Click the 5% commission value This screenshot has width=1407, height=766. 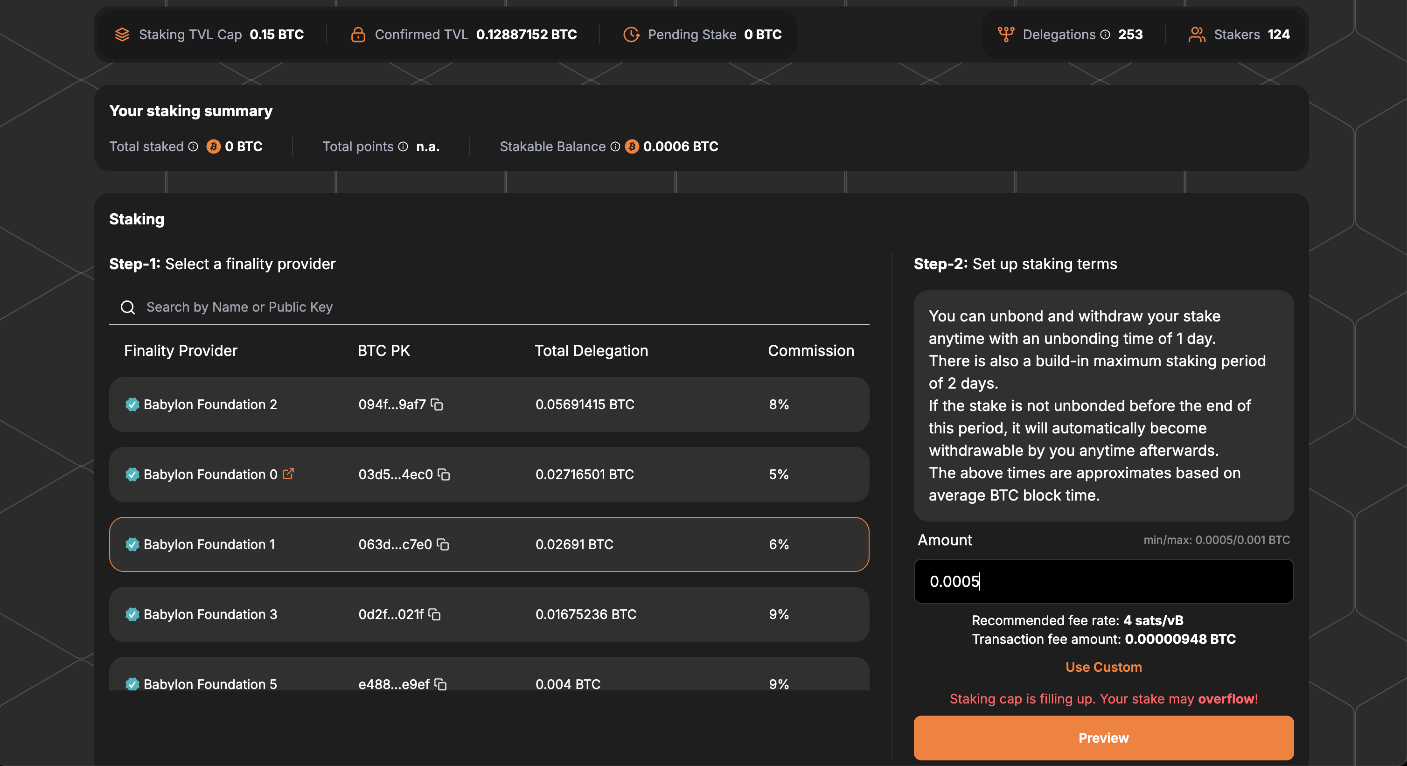(779, 474)
